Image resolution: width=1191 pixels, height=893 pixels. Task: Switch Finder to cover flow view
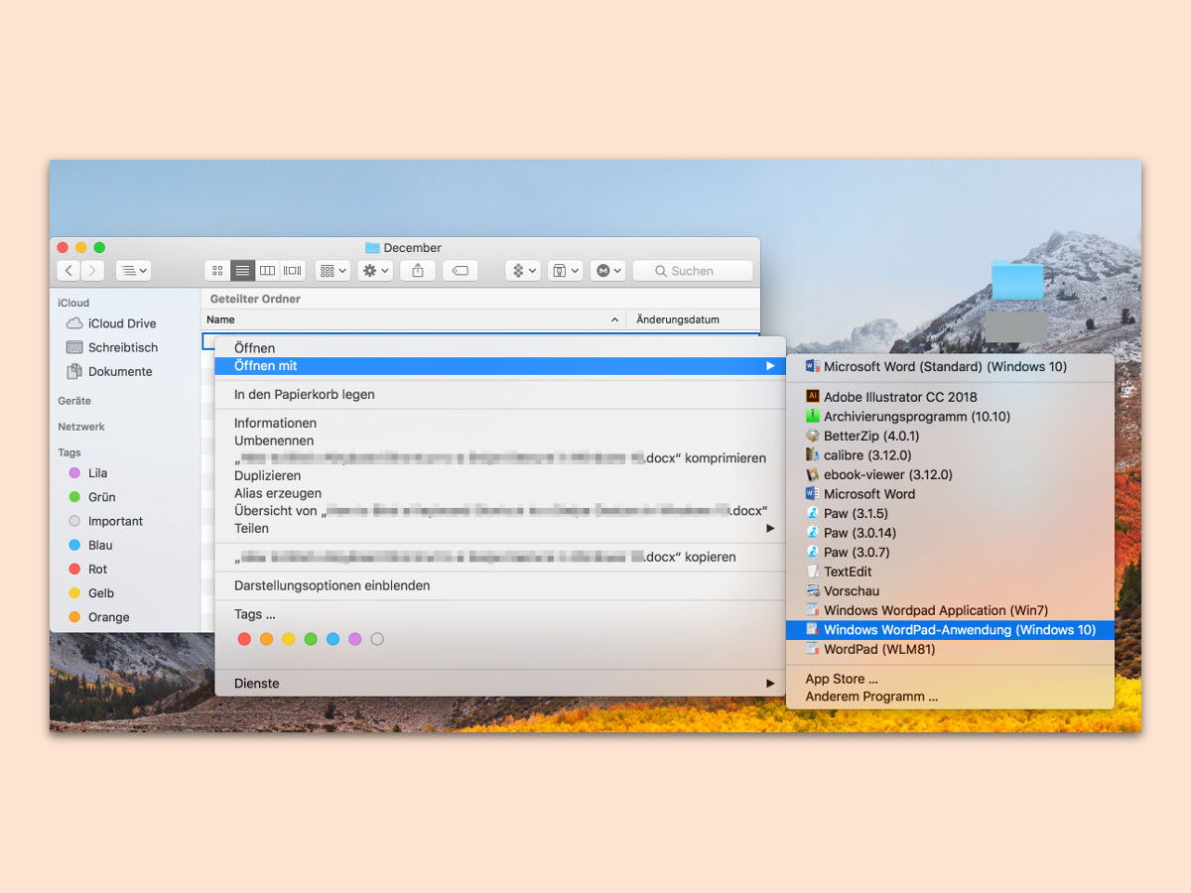coord(293,271)
